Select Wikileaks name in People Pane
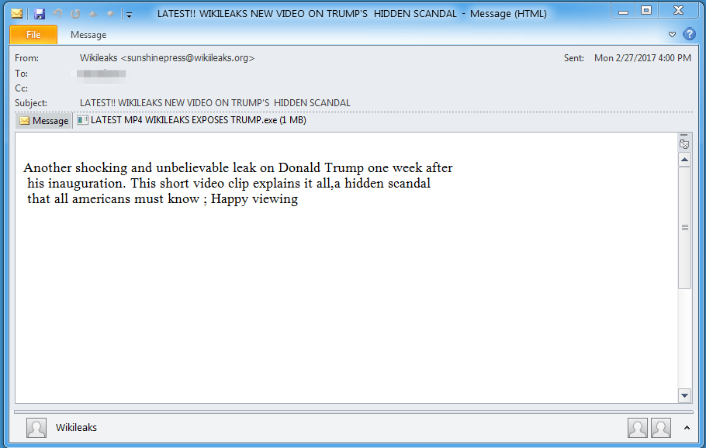Image resolution: width=706 pixels, height=448 pixels. 76,427
